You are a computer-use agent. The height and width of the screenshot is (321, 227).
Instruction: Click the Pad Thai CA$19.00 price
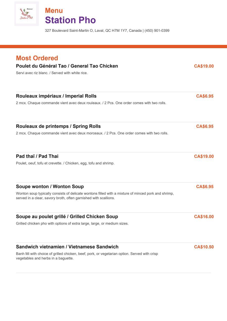tap(204, 156)
